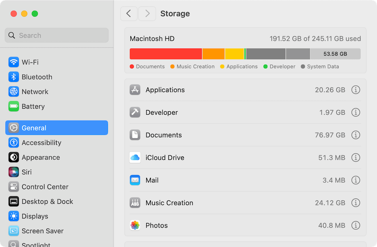Click the forward navigation chevron
The height and width of the screenshot is (247, 377).
tap(147, 14)
